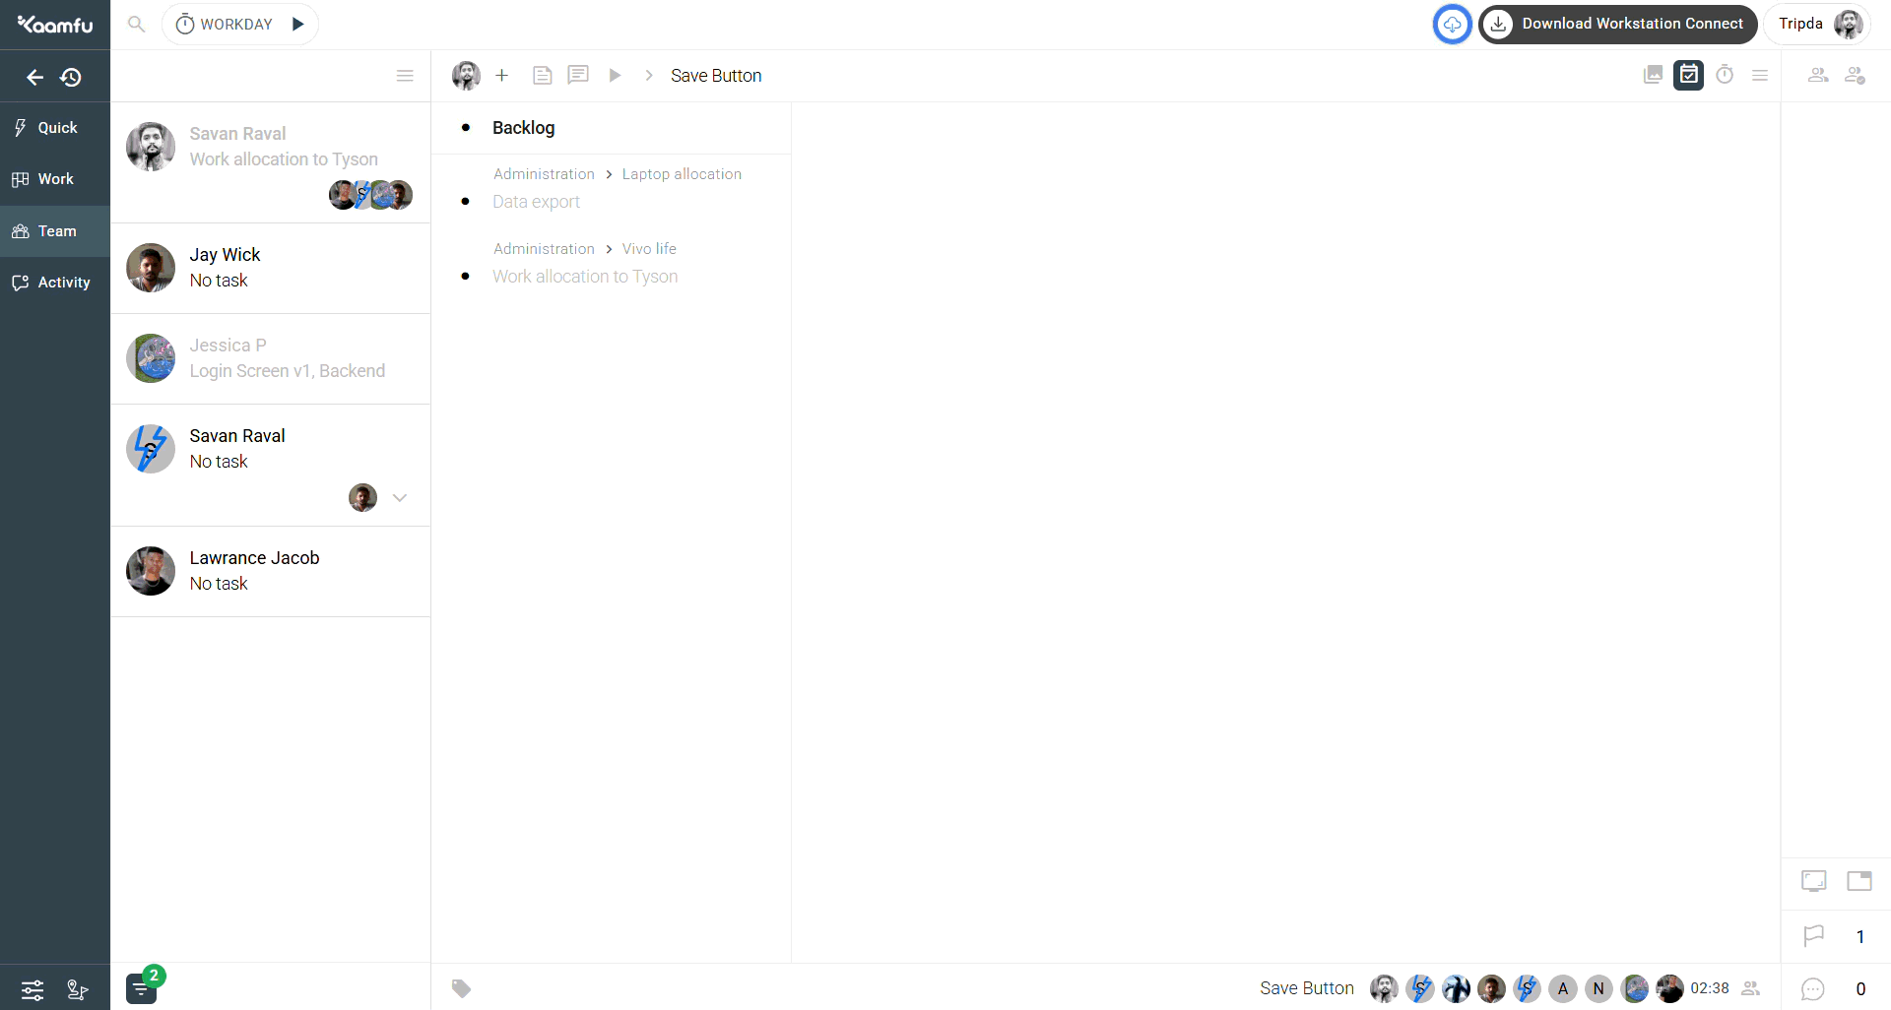Click the Laptop allocation breadcrumb link
Viewport: 1891px width, 1010px height.
682,174
